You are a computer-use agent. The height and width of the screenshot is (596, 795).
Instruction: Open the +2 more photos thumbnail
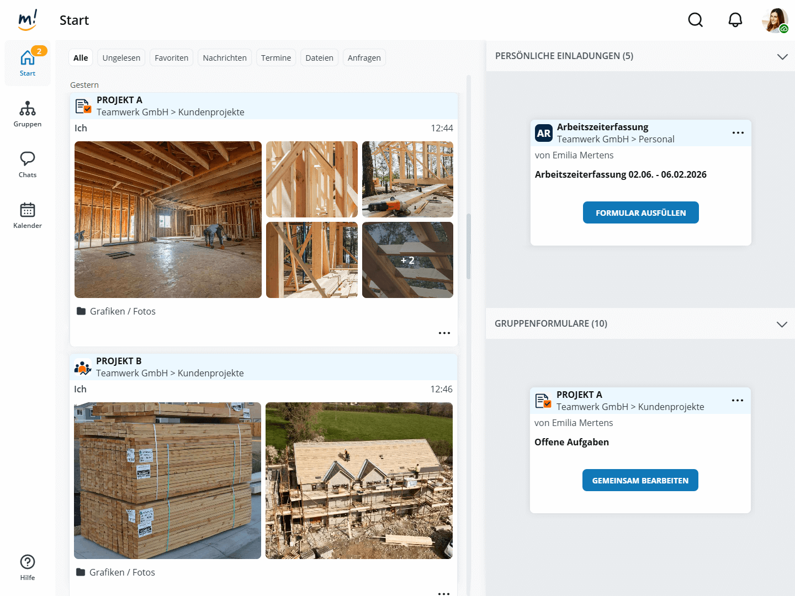tap(407, 260)
